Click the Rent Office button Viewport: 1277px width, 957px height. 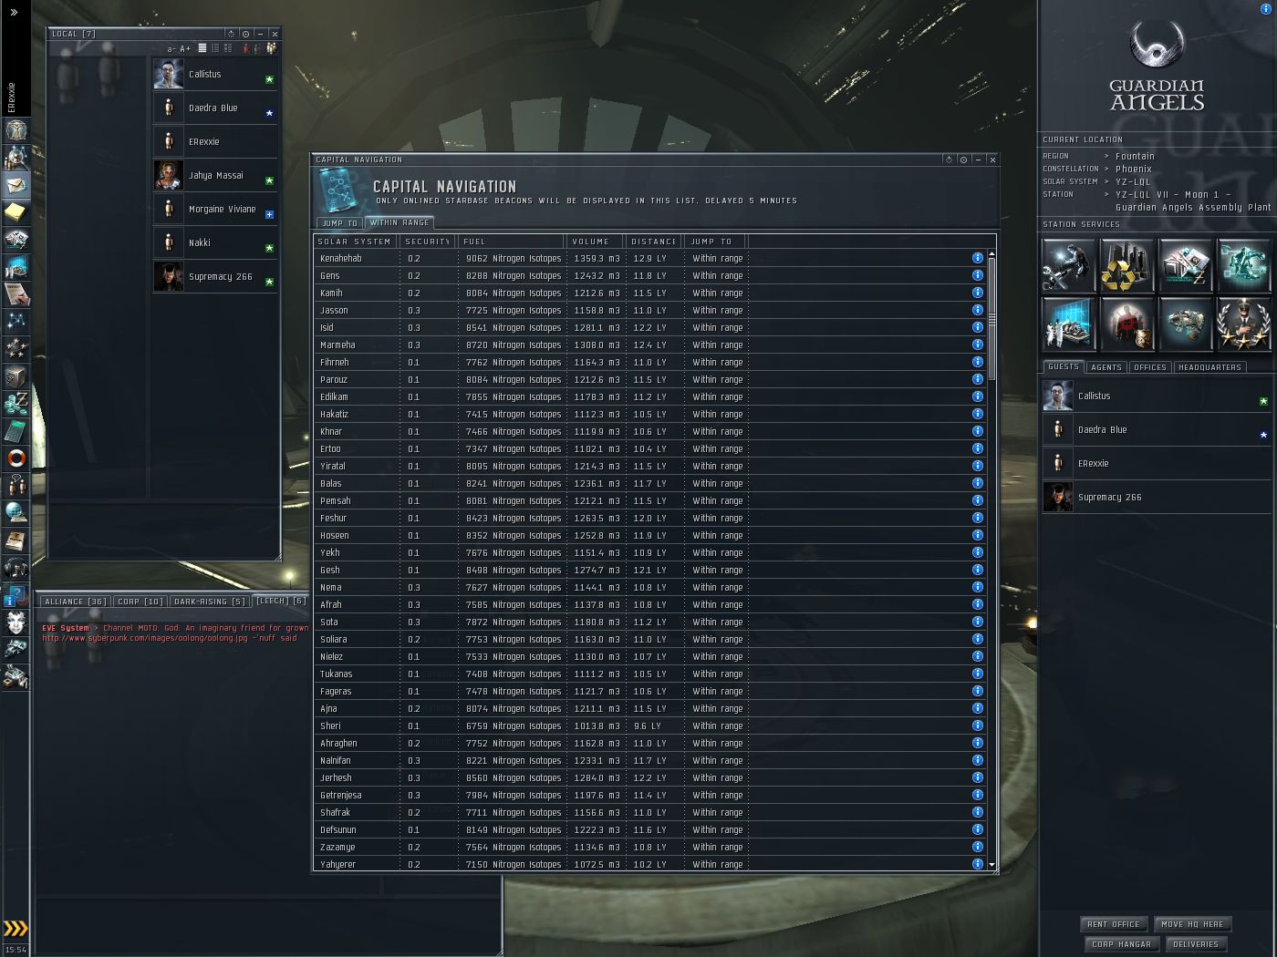coord(1114,924)
